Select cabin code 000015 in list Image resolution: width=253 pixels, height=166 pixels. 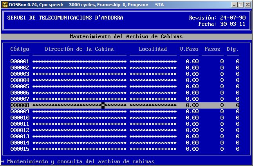[20, 149]
